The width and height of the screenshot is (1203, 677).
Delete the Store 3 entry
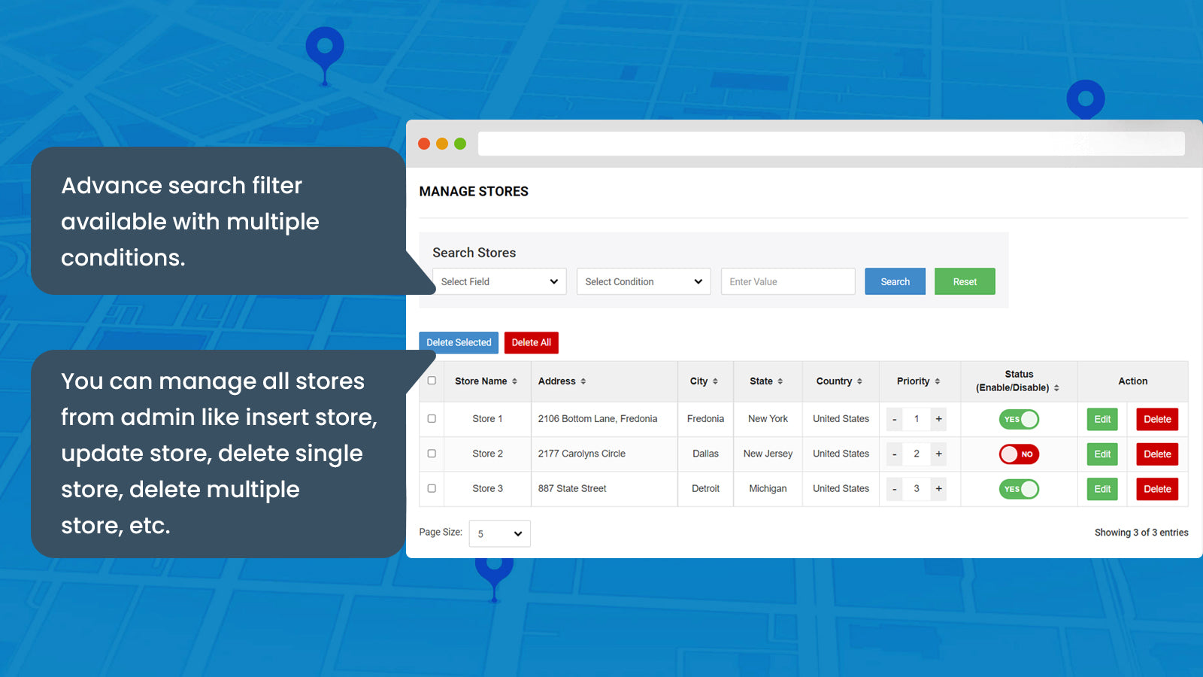[x=1157, y=489]
